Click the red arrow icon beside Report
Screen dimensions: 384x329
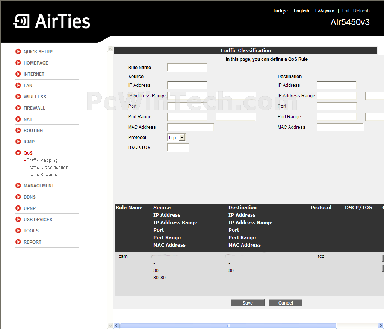click(18, 242)
